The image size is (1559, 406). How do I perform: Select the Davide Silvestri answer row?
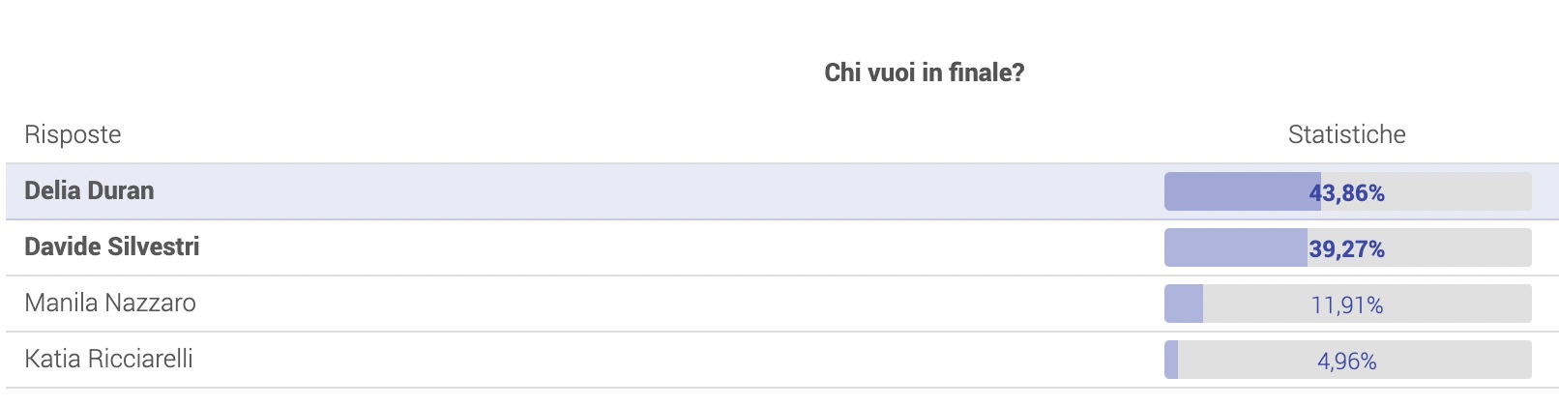point(781,247)
